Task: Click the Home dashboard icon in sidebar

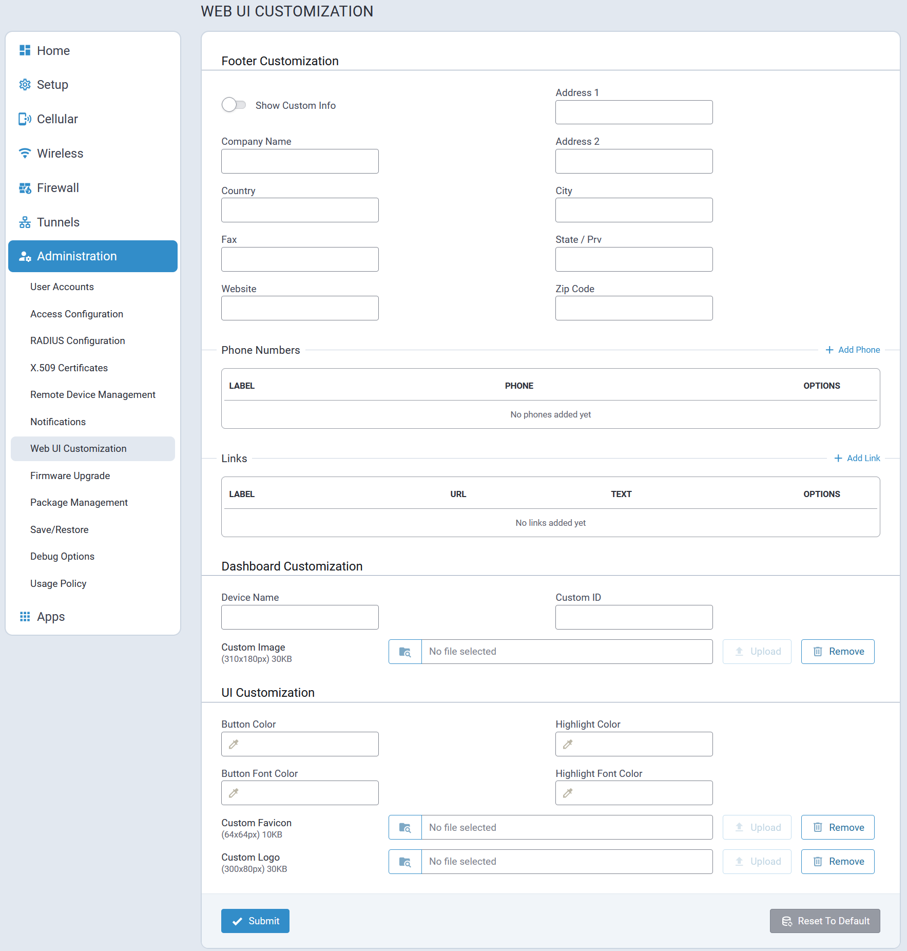Action: [25, 50]
